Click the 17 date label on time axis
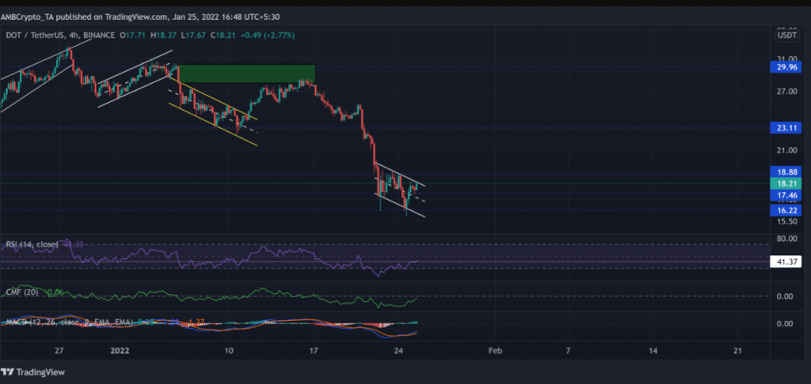 (314, 351)
